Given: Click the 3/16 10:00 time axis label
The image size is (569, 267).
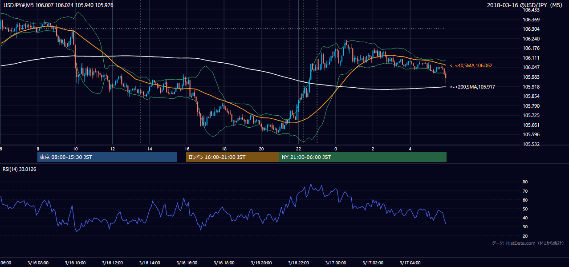Looking at the screenshot, I should (x=75, y=263).
